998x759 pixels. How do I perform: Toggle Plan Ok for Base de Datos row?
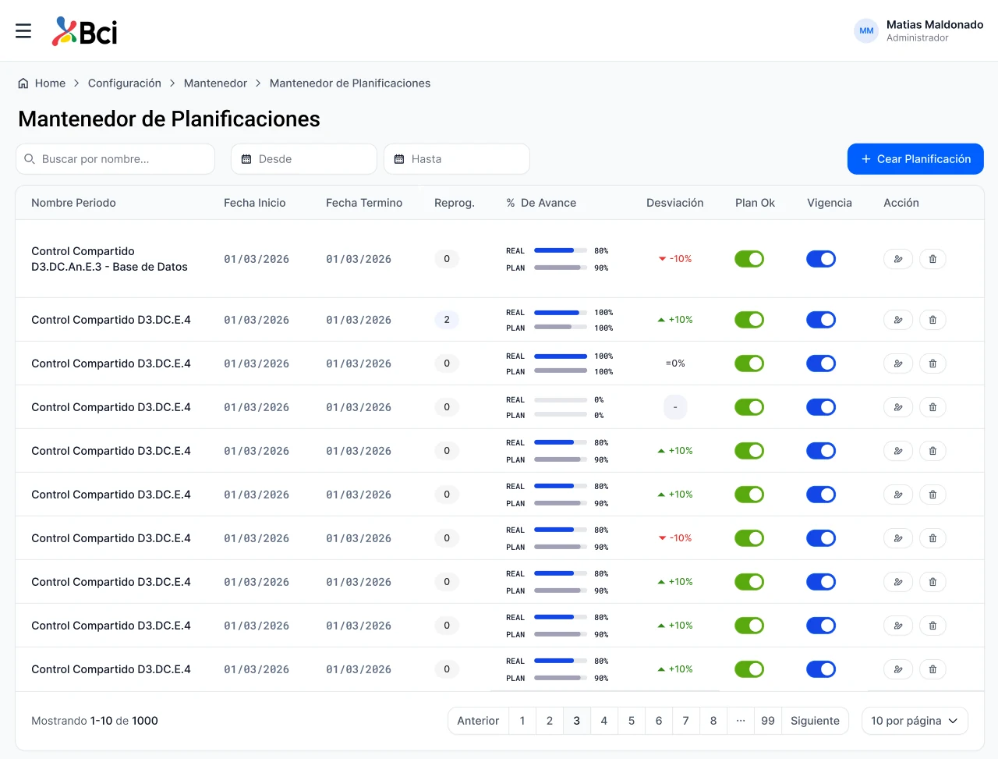click(x=749, y=259)
